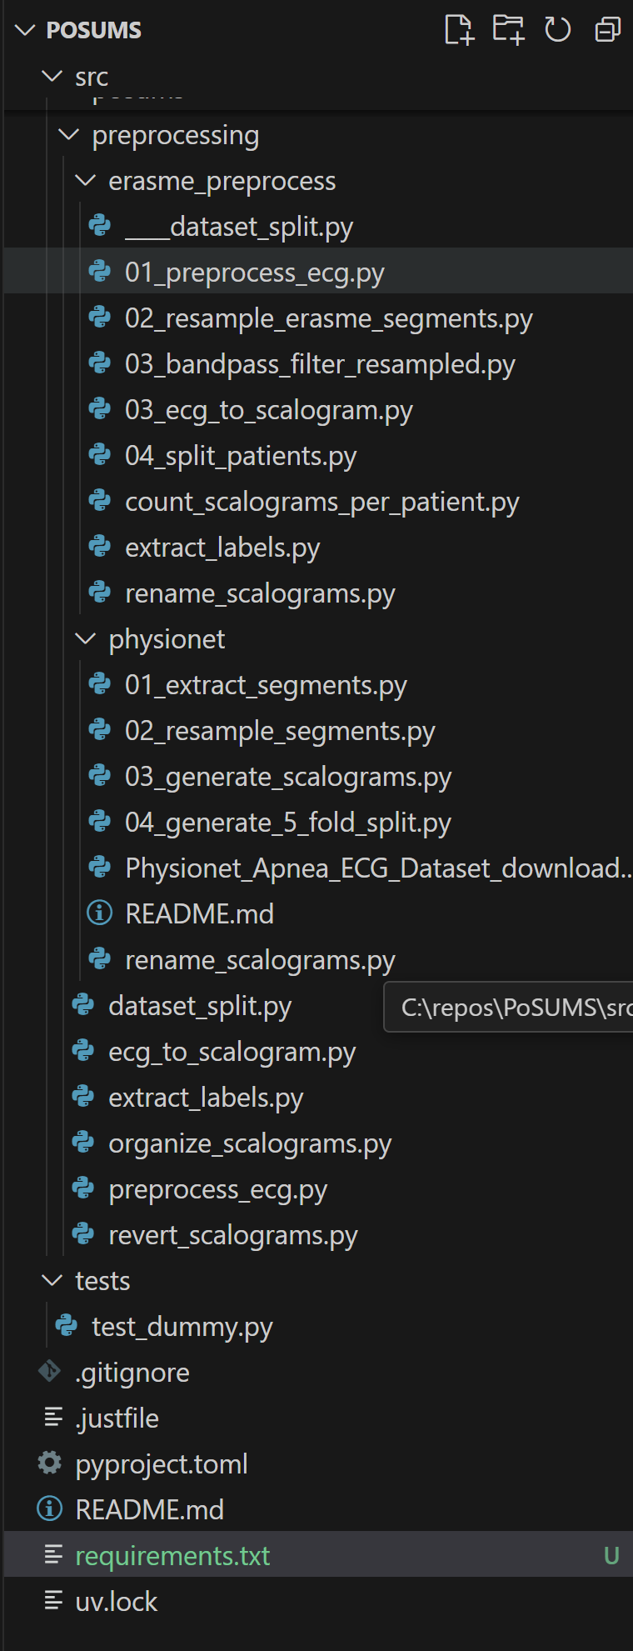Image resolution: width=633 pixels, height=1651 pixels.
Task: Click the New Folder icon
Action: click(x=508, y=30)
